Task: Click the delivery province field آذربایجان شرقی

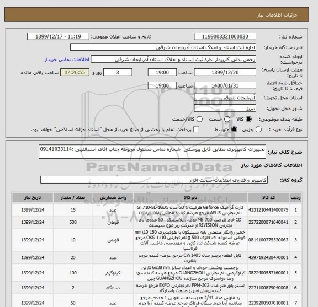Action: coord(225,98)
